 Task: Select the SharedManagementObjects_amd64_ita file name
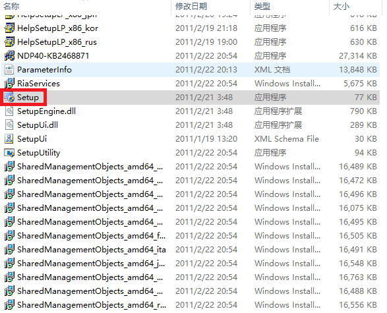(92, 250)
